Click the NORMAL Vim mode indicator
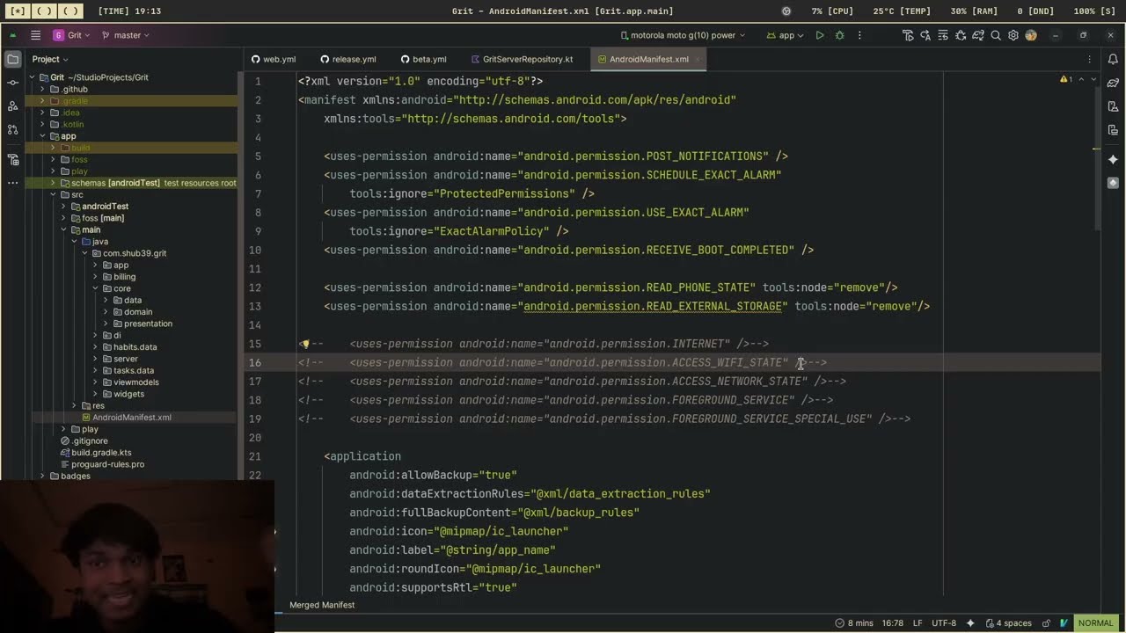This screenshot has width=1126, height=633. click(1095, 622)
